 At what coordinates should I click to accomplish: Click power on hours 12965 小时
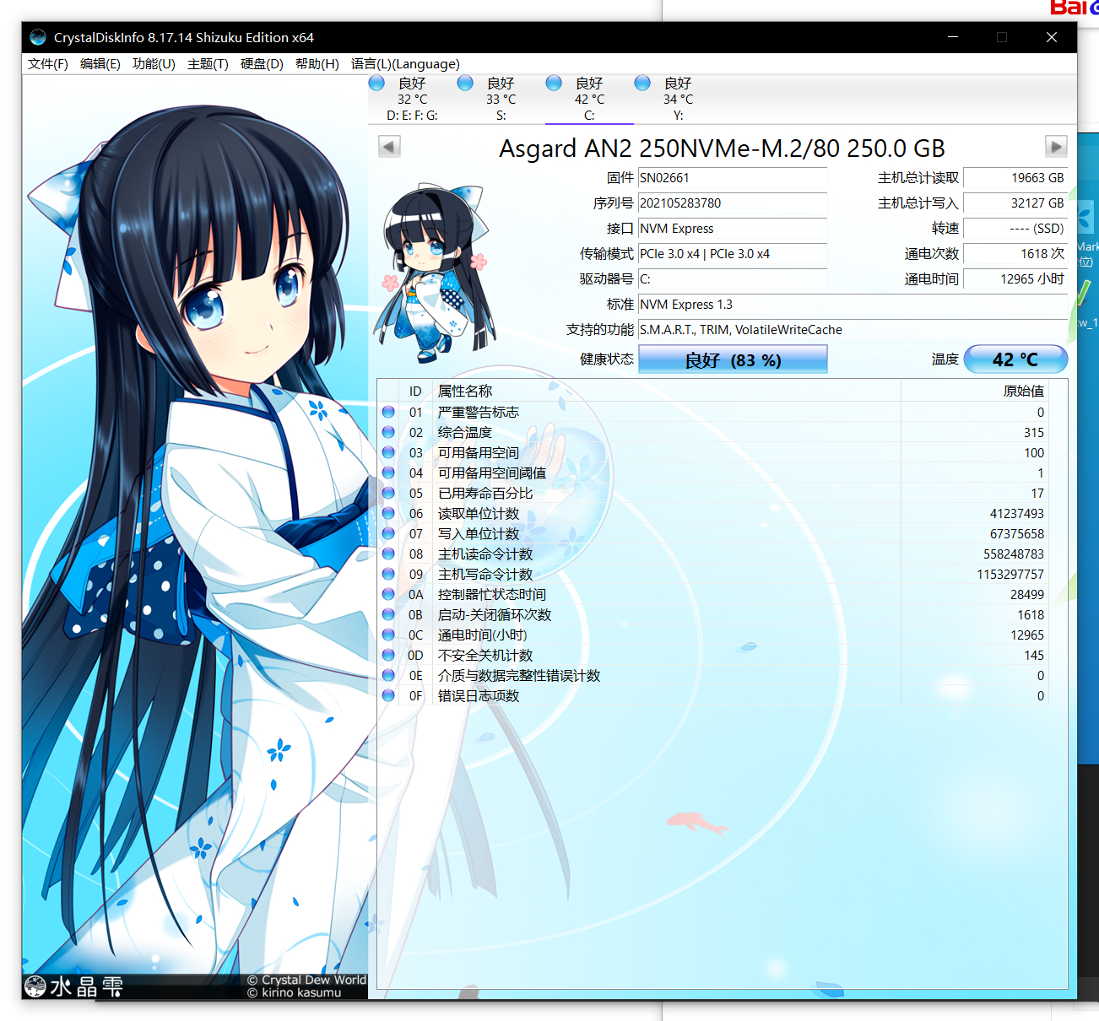click(1015, 279)
